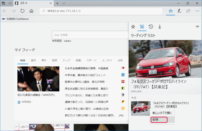Open クビとれるのに、民進にため息と怒り headline
Viewport: 202px width, 131px height.
pyautogui.click(x=86, y=95)
